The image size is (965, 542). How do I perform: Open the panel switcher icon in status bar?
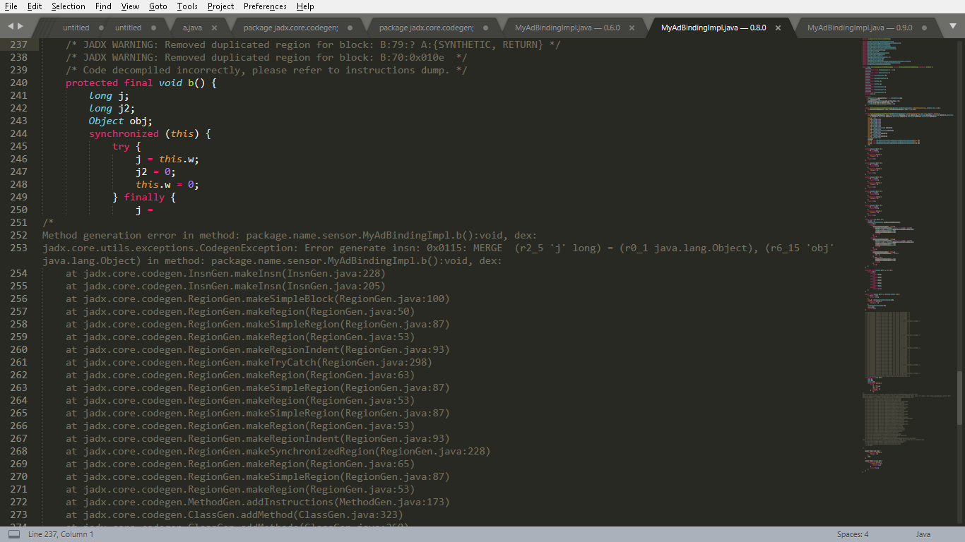click(14, 534)
